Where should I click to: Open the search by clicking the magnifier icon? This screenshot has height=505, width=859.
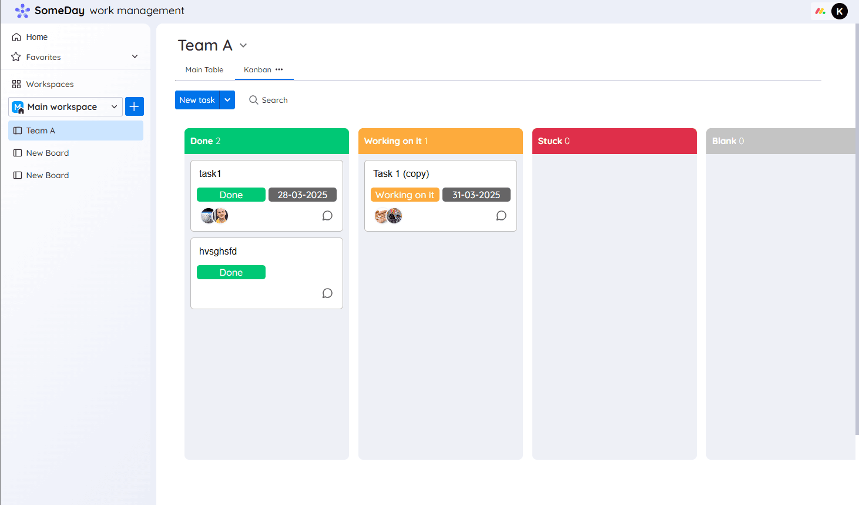tap(253, 100)
